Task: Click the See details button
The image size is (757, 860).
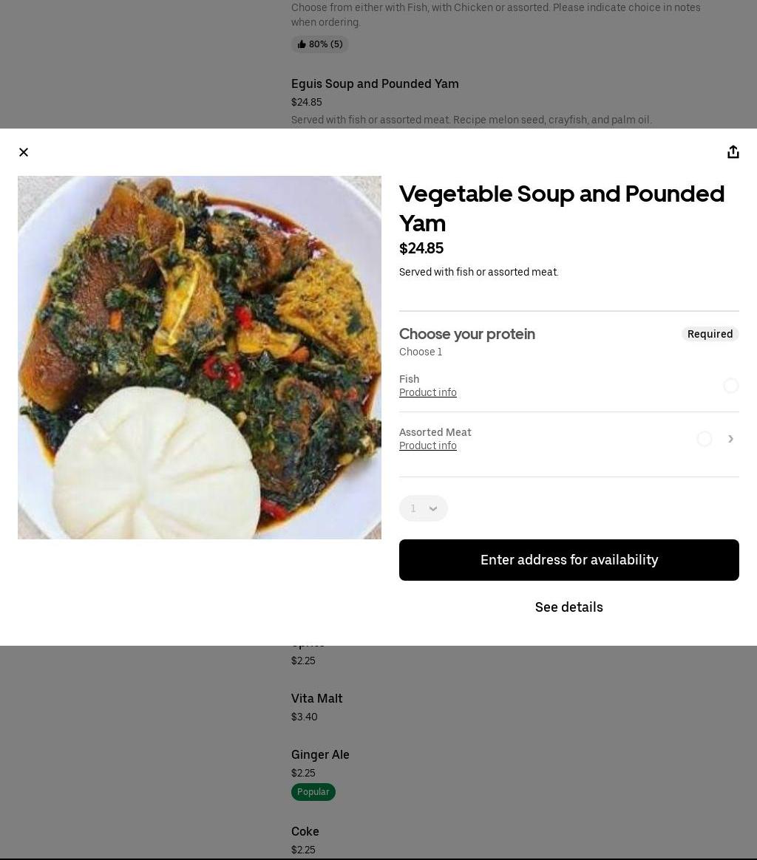Action: click(568, 607)
